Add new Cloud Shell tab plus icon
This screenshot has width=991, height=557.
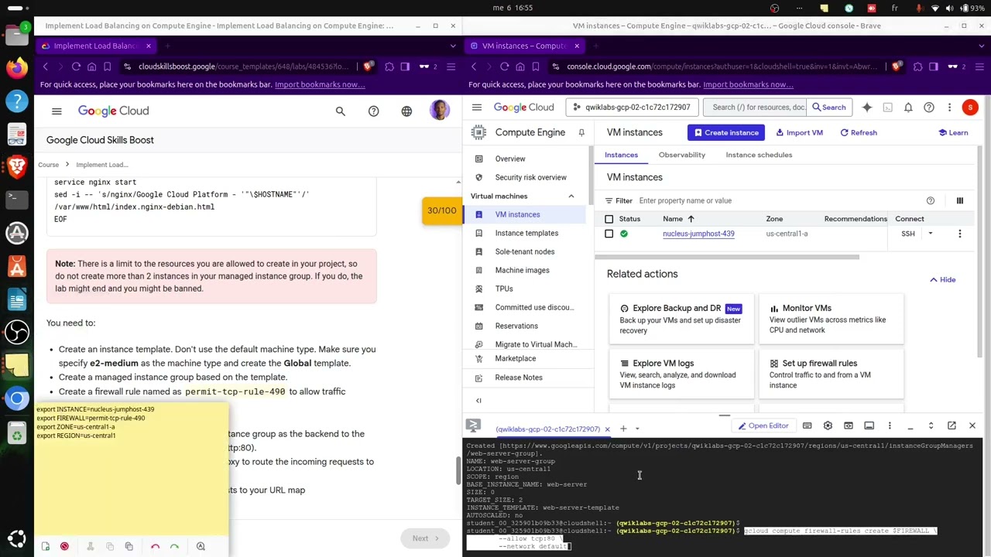tap(623, 429)
